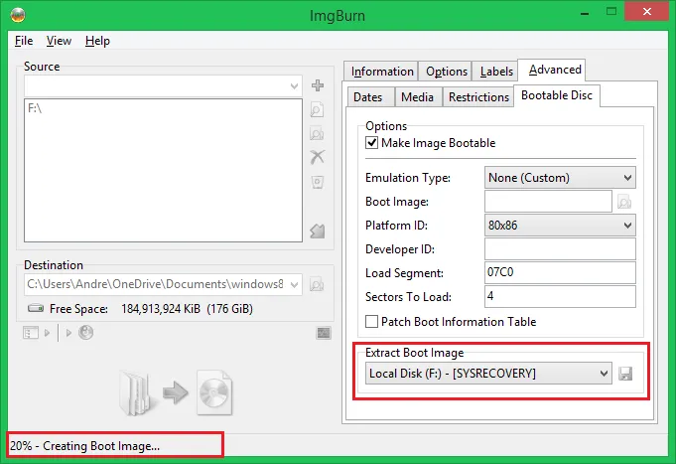Click the calculator icon below Free Space
The width and height of the screenshot is (676, 464).
coord(324,333)
